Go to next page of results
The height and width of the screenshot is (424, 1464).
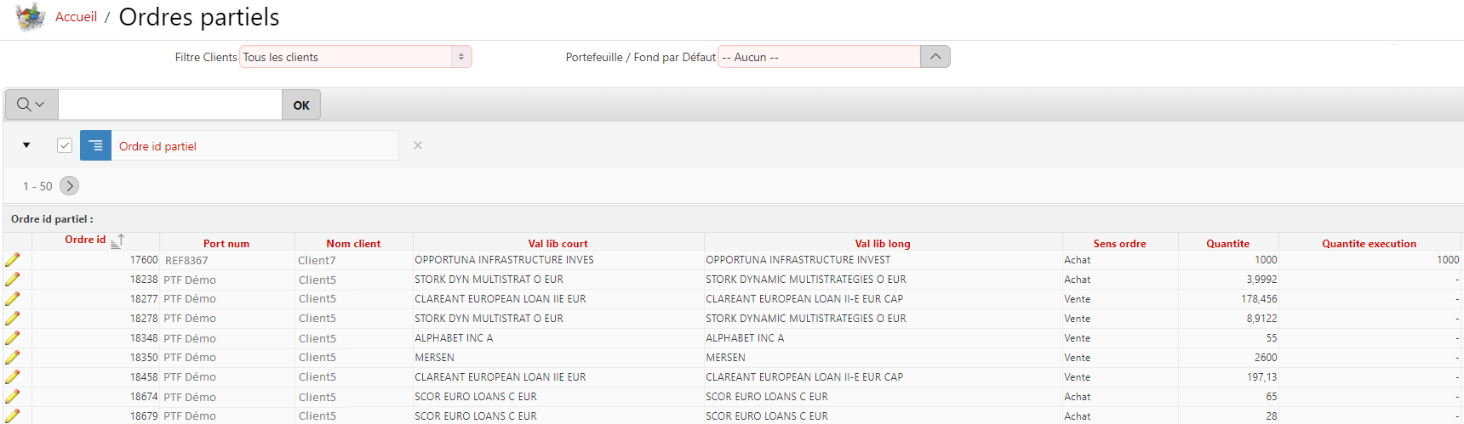click(70, 186)
